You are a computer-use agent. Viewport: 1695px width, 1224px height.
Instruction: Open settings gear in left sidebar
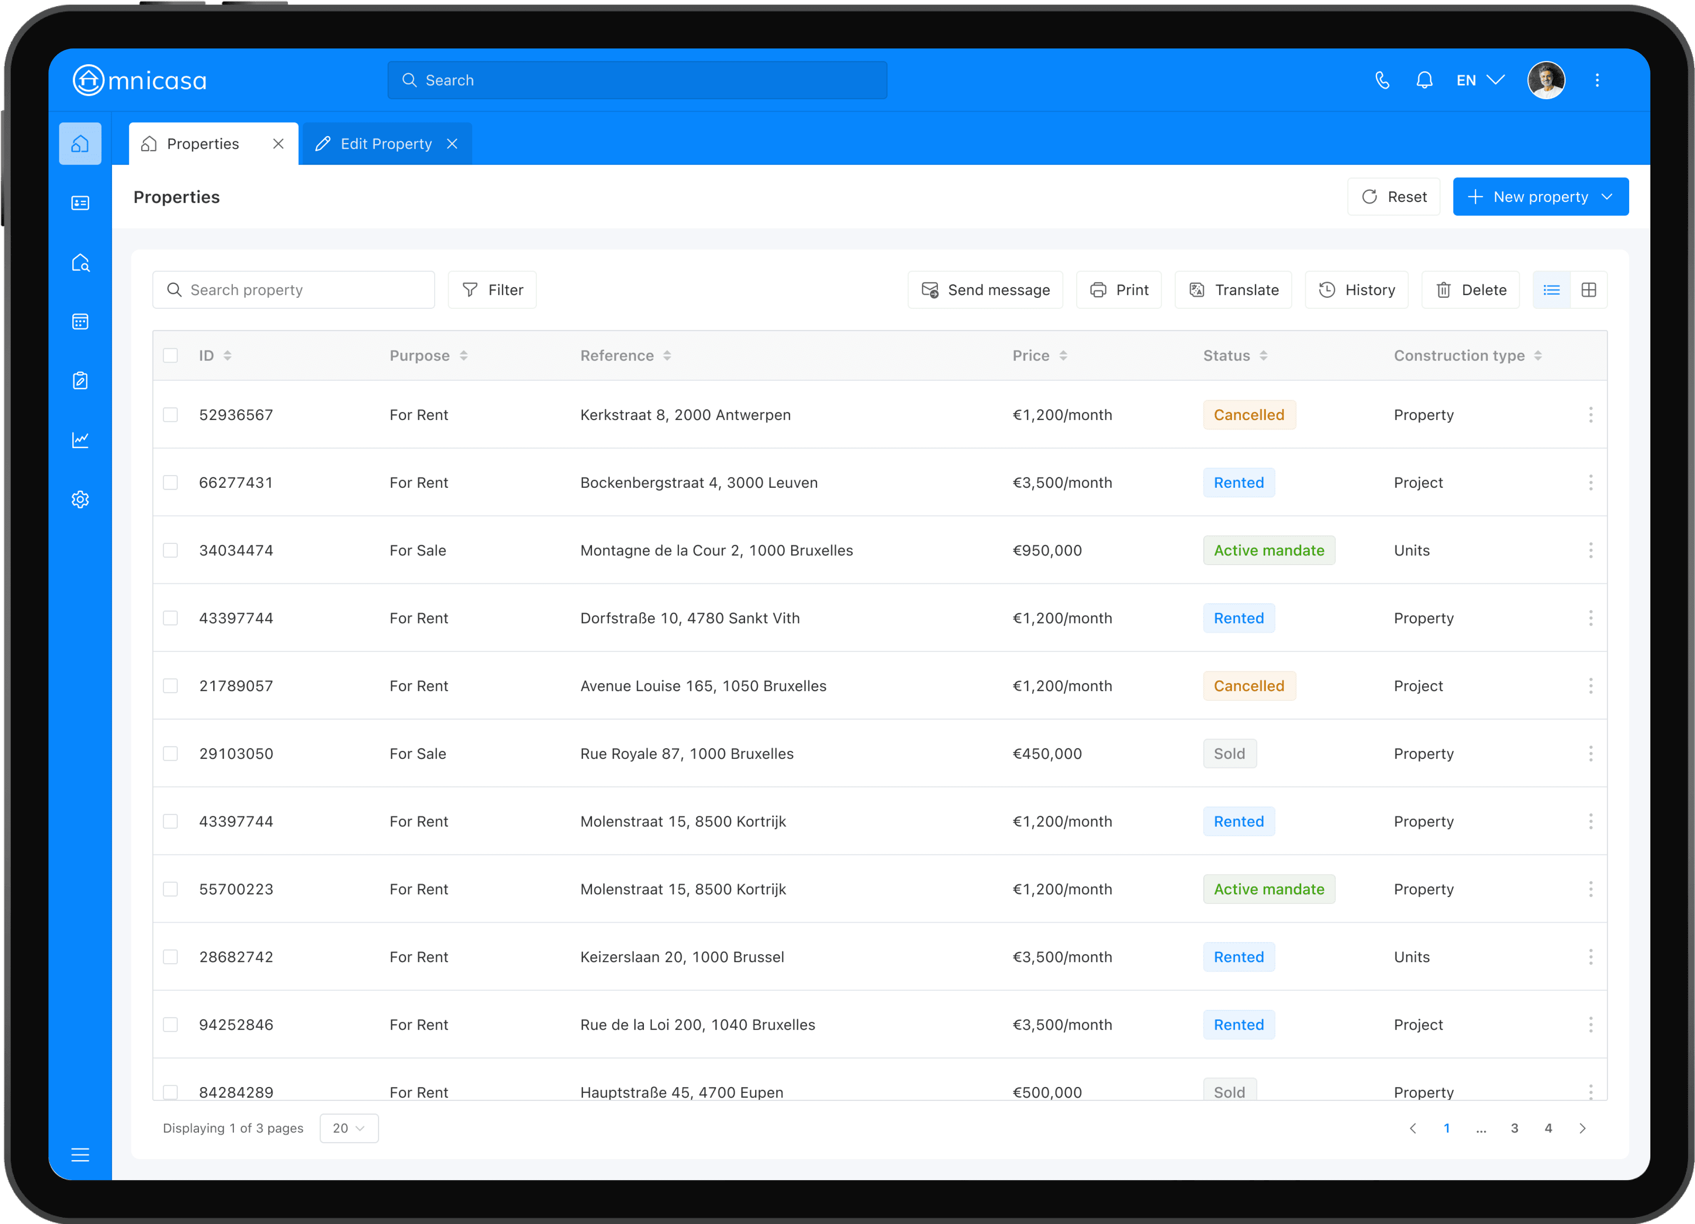point(80,500)
